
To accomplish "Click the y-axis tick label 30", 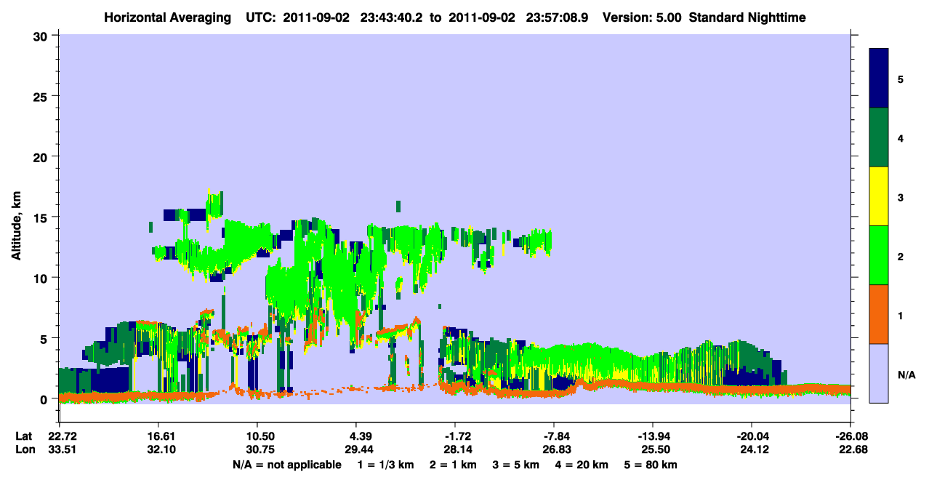I will point(42,36).
